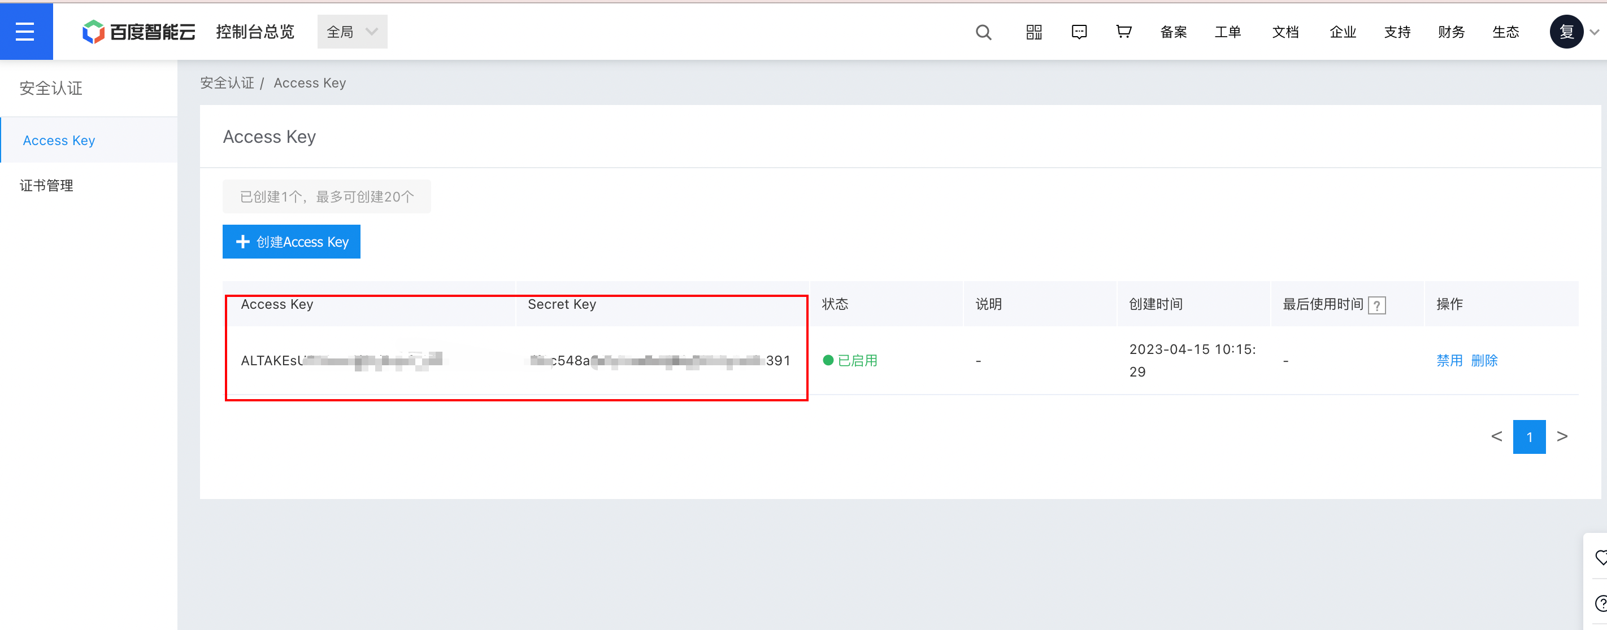This screenshot has height=630, width=1607.
Task: Click the 创建Access Key button
Action: (x=290, y=242)
